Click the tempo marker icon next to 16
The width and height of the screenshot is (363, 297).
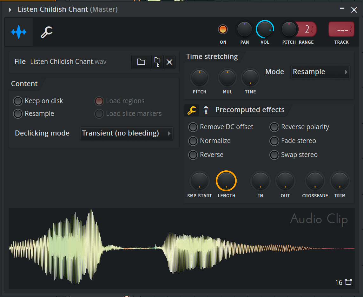click(348, 282)
